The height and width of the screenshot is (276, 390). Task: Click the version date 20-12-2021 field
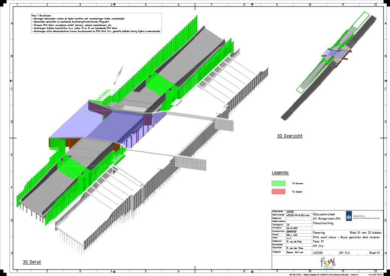click(x=292, y=228)
